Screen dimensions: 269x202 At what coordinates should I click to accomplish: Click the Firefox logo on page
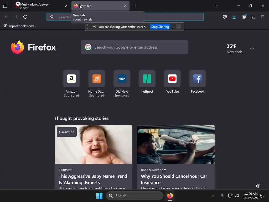point(33,47)
